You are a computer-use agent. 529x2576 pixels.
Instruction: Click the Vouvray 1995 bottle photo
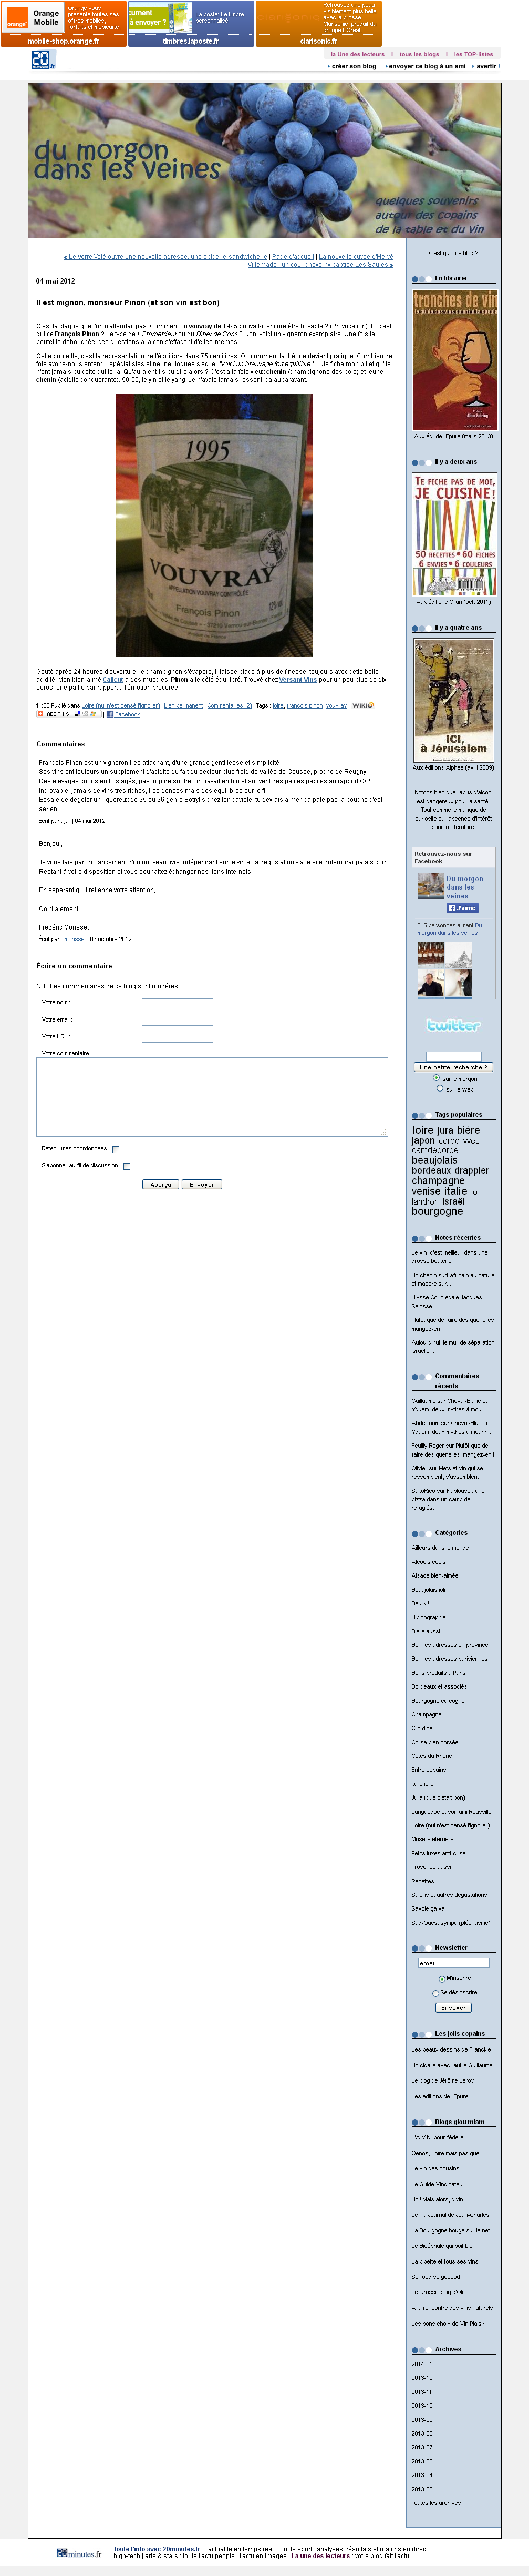214,525
